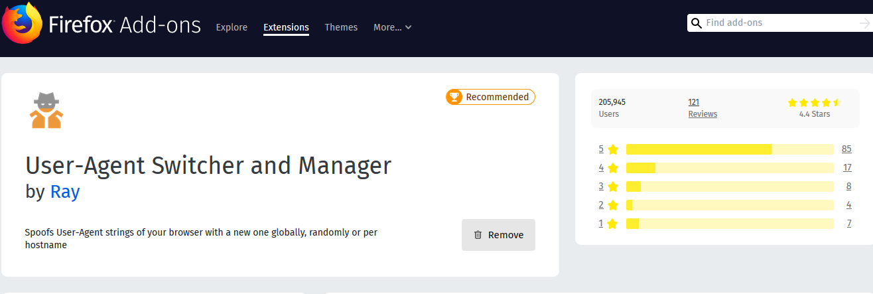
Task: Open the 7 one-star reviews count
Action: point(848,223)
